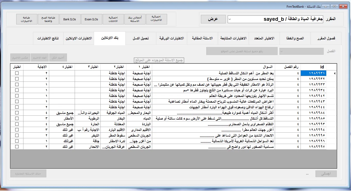The height and width of the screenshot is (191, 351).
Task: Select the بنك الاونلاين tab
Action: click(x=110, y=38)
